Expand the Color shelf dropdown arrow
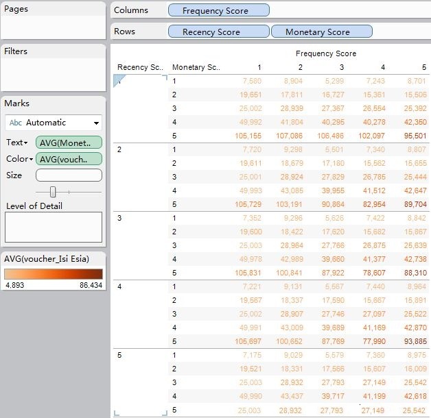431x418 pixels. pos(31,159)
